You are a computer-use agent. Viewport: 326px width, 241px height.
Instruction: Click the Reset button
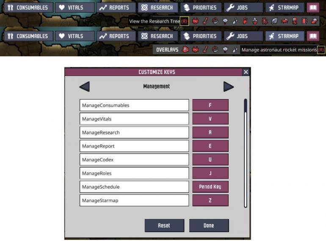click(x=164, y=225)
